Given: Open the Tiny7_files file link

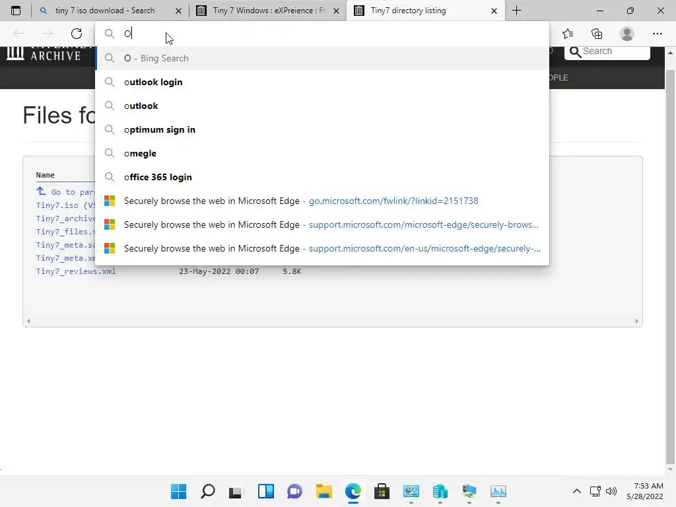Looking at the screenshot, I should click(65, 232).
